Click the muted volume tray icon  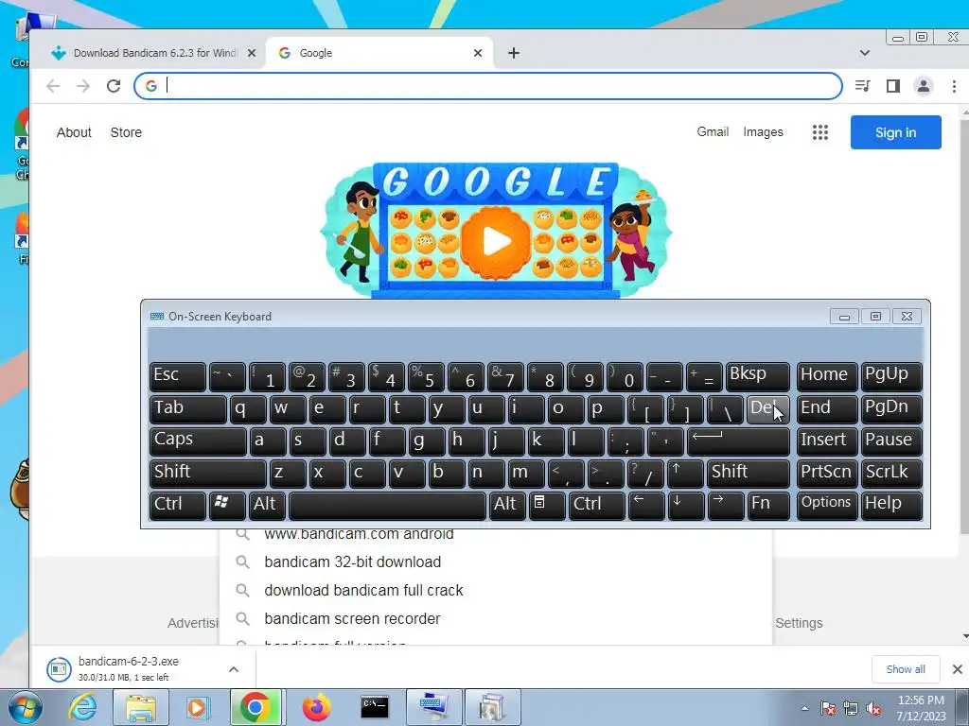(x=873, y=708)
